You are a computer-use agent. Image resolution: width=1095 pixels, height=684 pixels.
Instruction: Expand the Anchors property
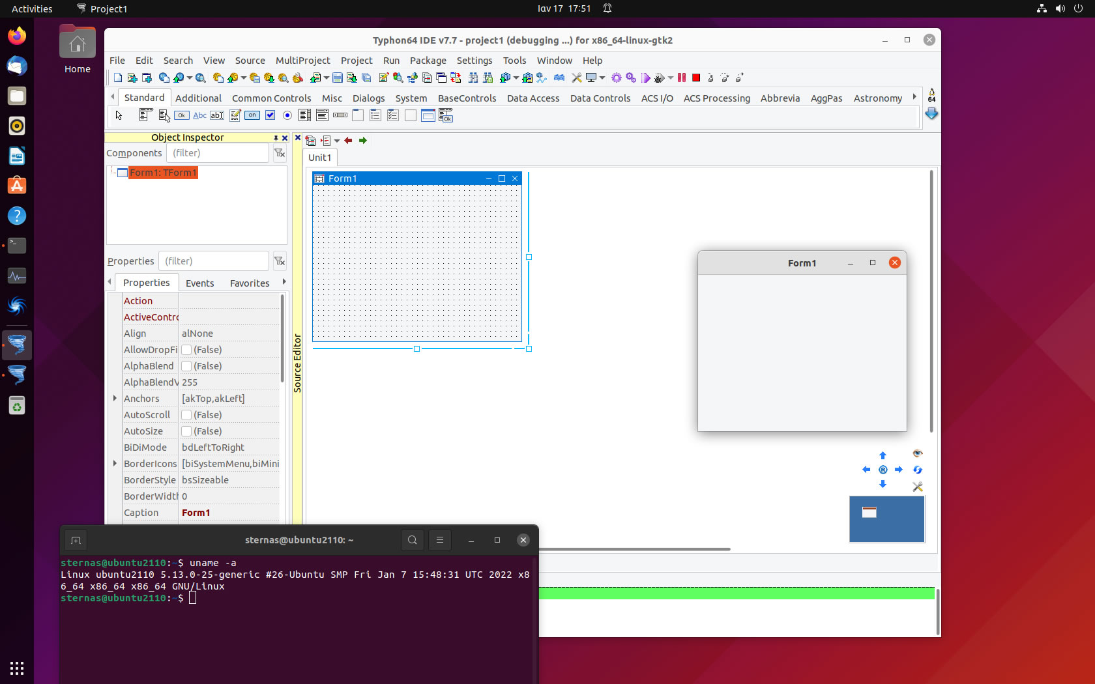pyautogui.click(x=115, y=398)
